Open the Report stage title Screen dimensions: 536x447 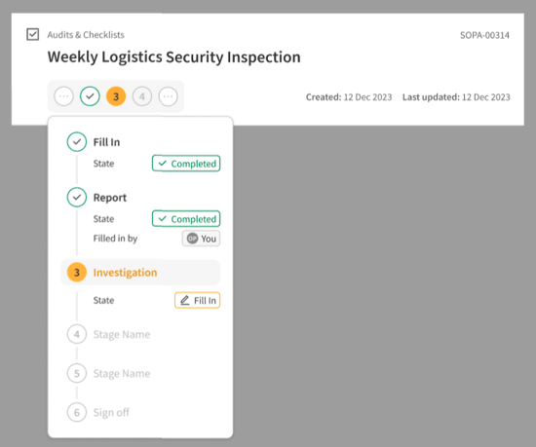110,198
